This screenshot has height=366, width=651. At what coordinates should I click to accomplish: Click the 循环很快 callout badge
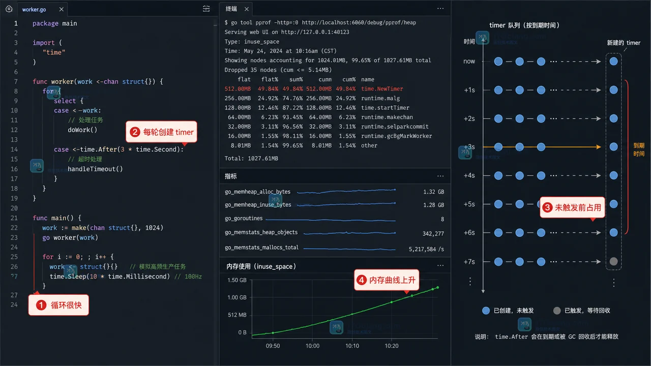pos(58,306)
